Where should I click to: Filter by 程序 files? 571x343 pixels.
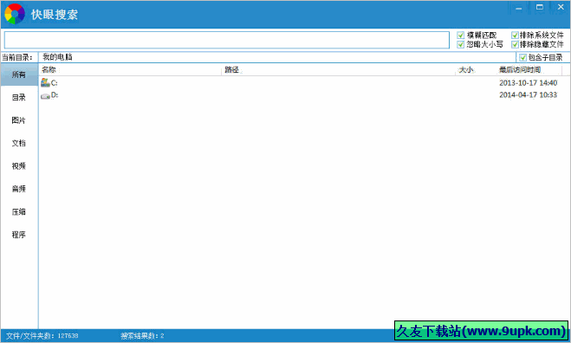pyautogui.click(x=19, y=235)
